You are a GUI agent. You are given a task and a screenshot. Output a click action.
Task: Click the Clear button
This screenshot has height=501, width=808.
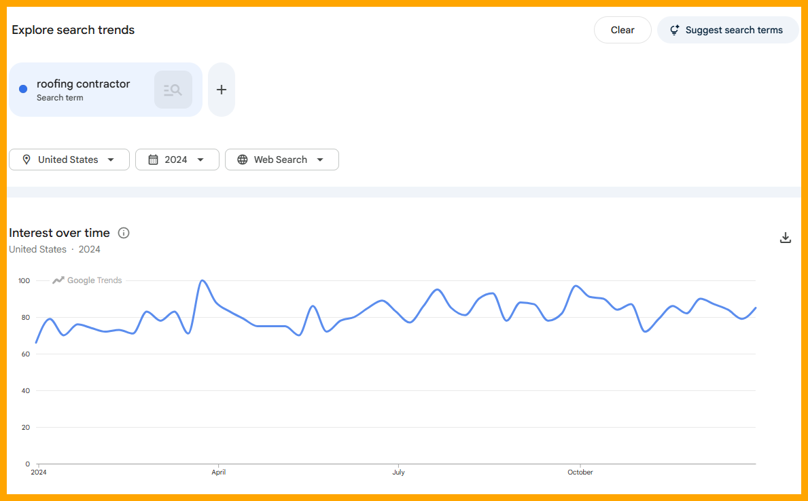[622, 30]
